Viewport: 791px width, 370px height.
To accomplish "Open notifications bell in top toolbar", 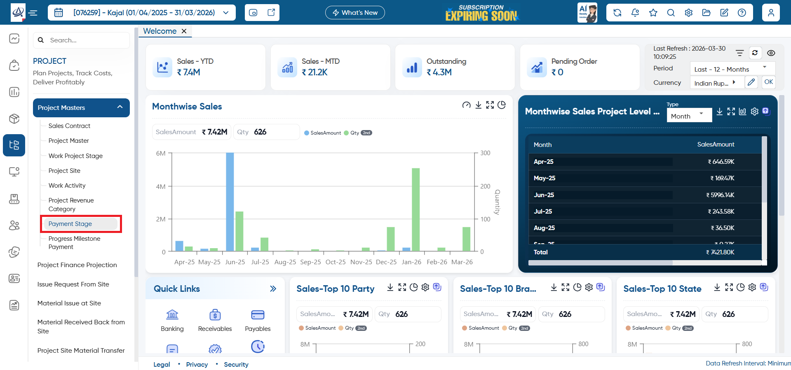I will click(635, 13).
